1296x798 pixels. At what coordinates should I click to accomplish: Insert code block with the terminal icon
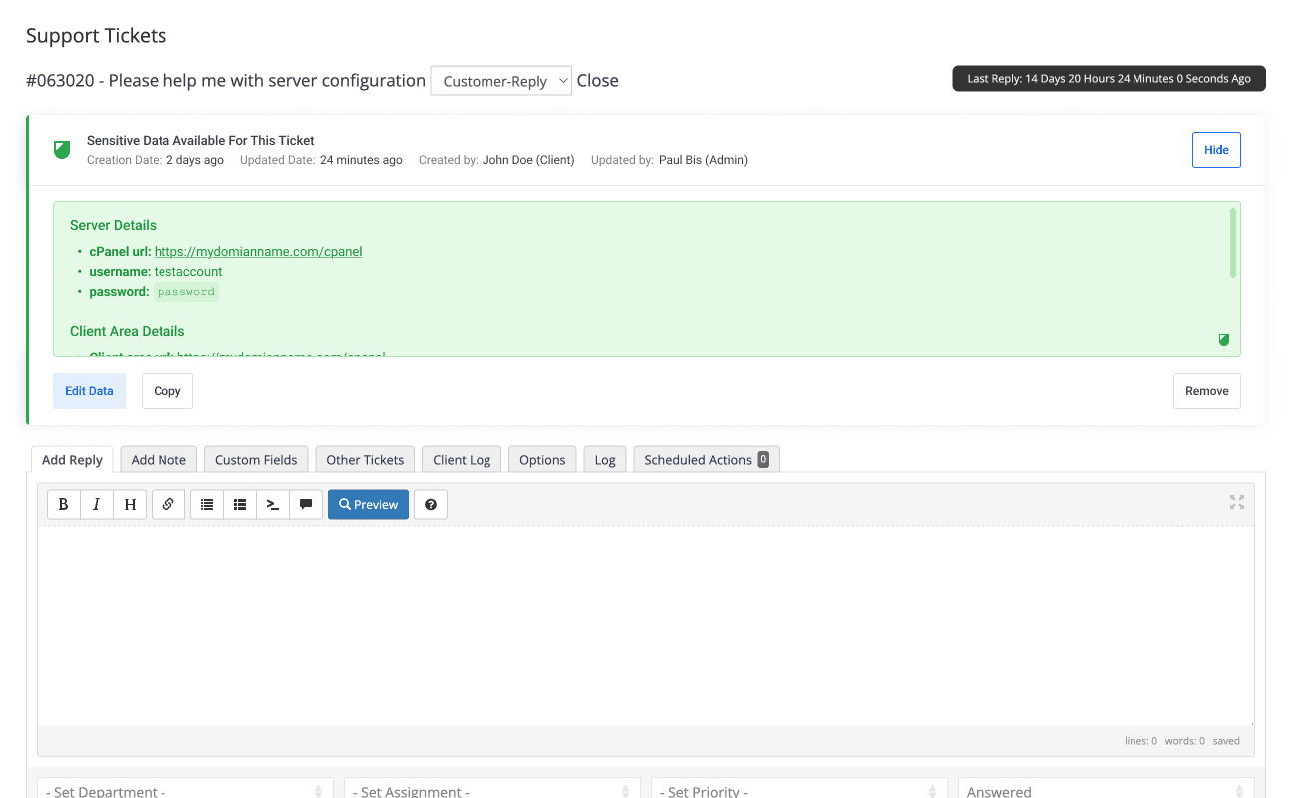coord(273,505)
